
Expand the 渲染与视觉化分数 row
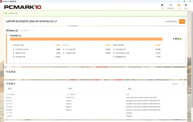coord(114,53)
